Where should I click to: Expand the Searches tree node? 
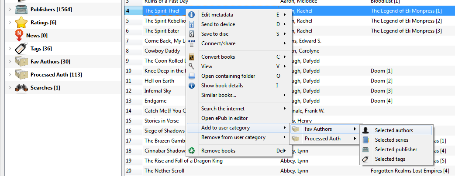[x=10, y=87]
